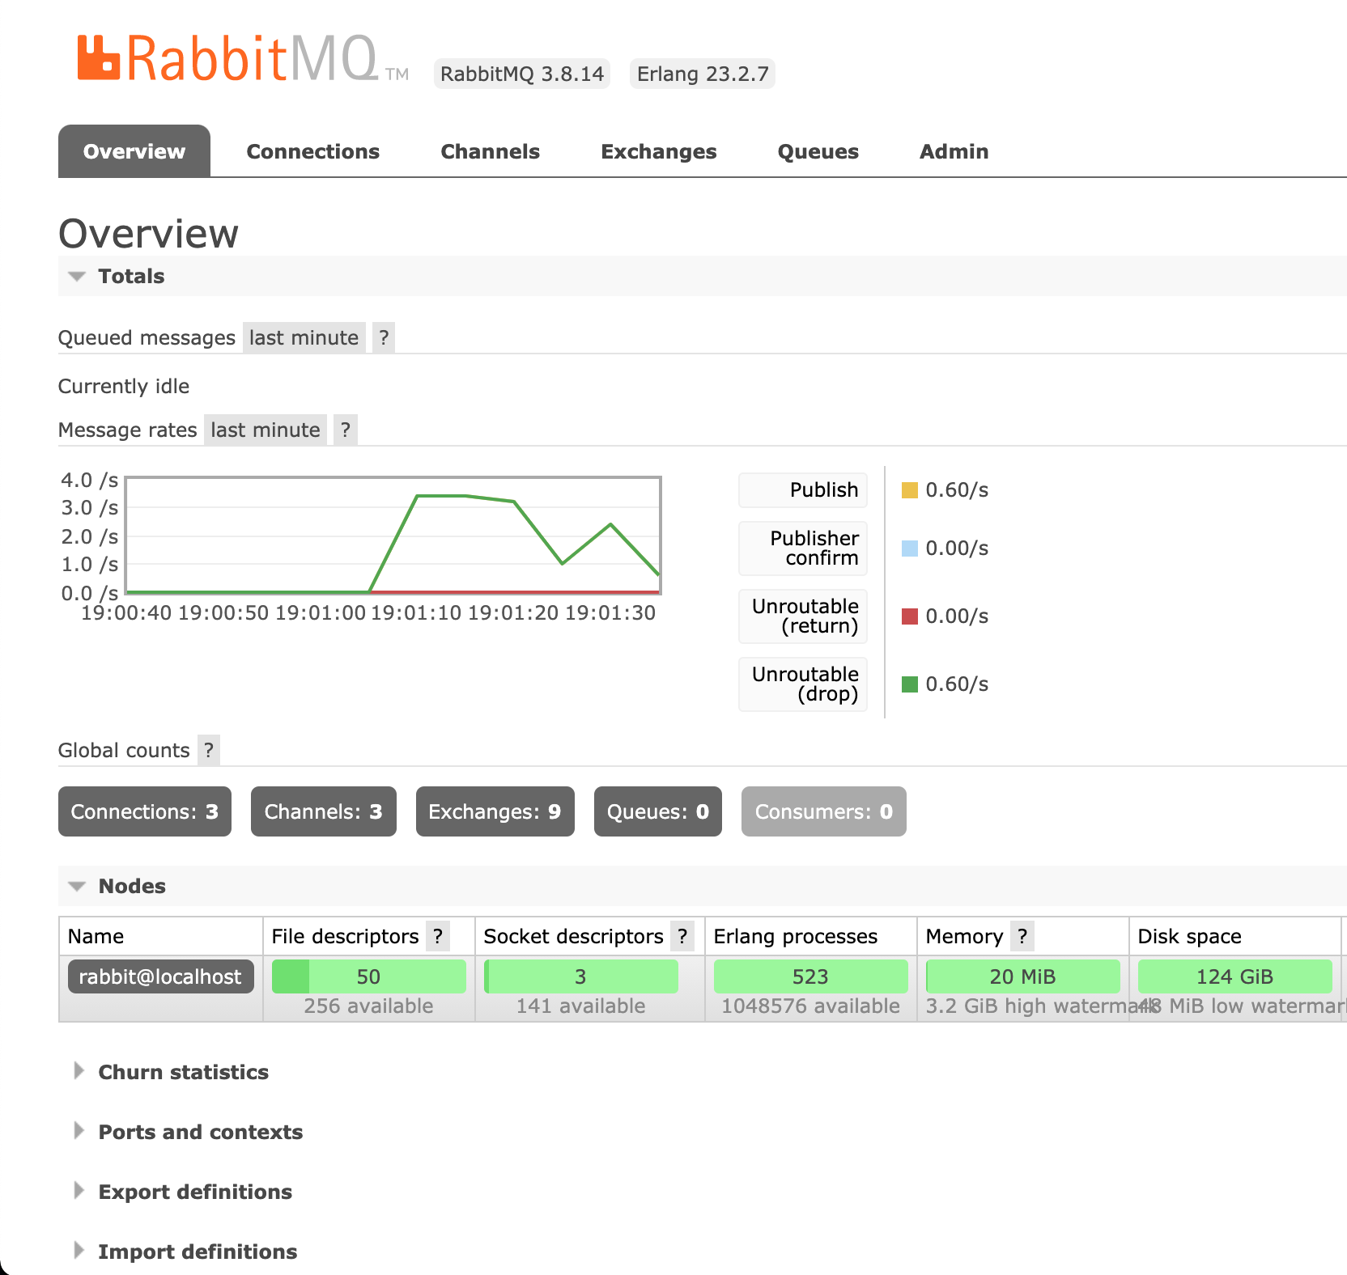Click the RabbitMQ 3.8.14 version badge
The width and height of the screenshot is (1347, 1275).
click(x=522, y=74)
